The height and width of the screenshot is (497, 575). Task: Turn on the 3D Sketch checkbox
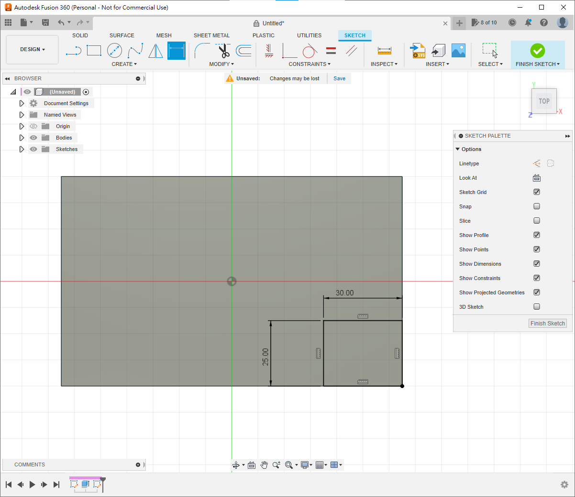pyautogui.click(x=537, y=307)
